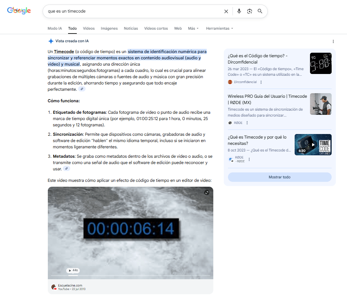
Task: Expand the video to fullscreen with the arrow icon
Action: [x=207, y=192]
